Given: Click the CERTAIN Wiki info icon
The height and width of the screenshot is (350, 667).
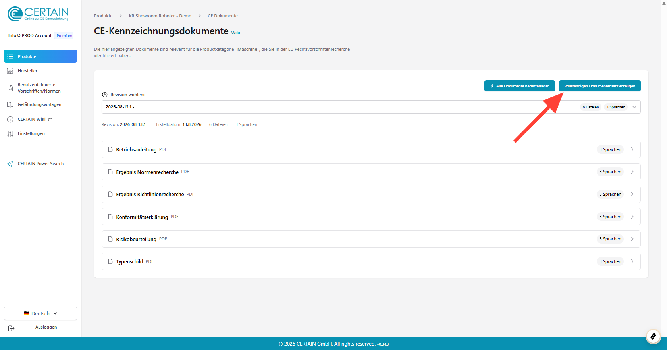Looking at the screenshot, I should (10, 119).
